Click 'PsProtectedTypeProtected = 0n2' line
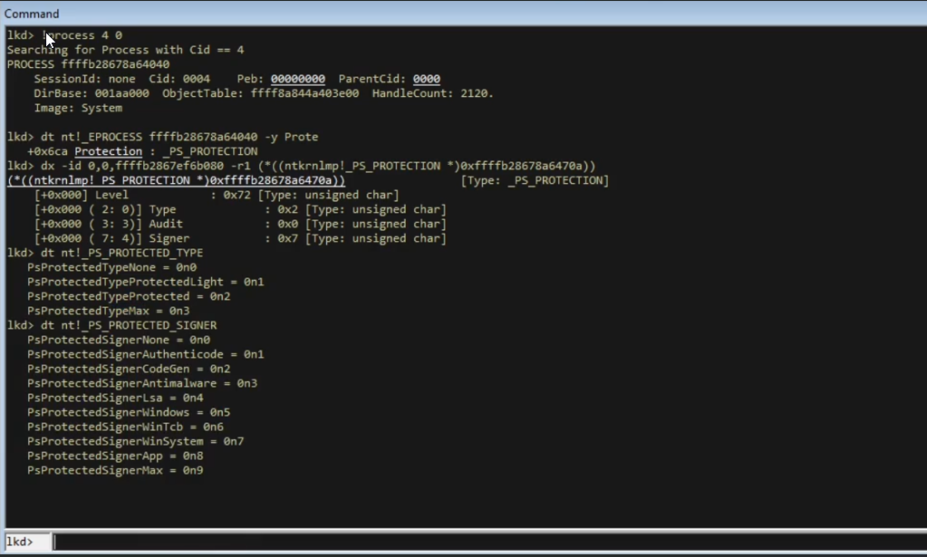The image size is (927, 557). 129,296
